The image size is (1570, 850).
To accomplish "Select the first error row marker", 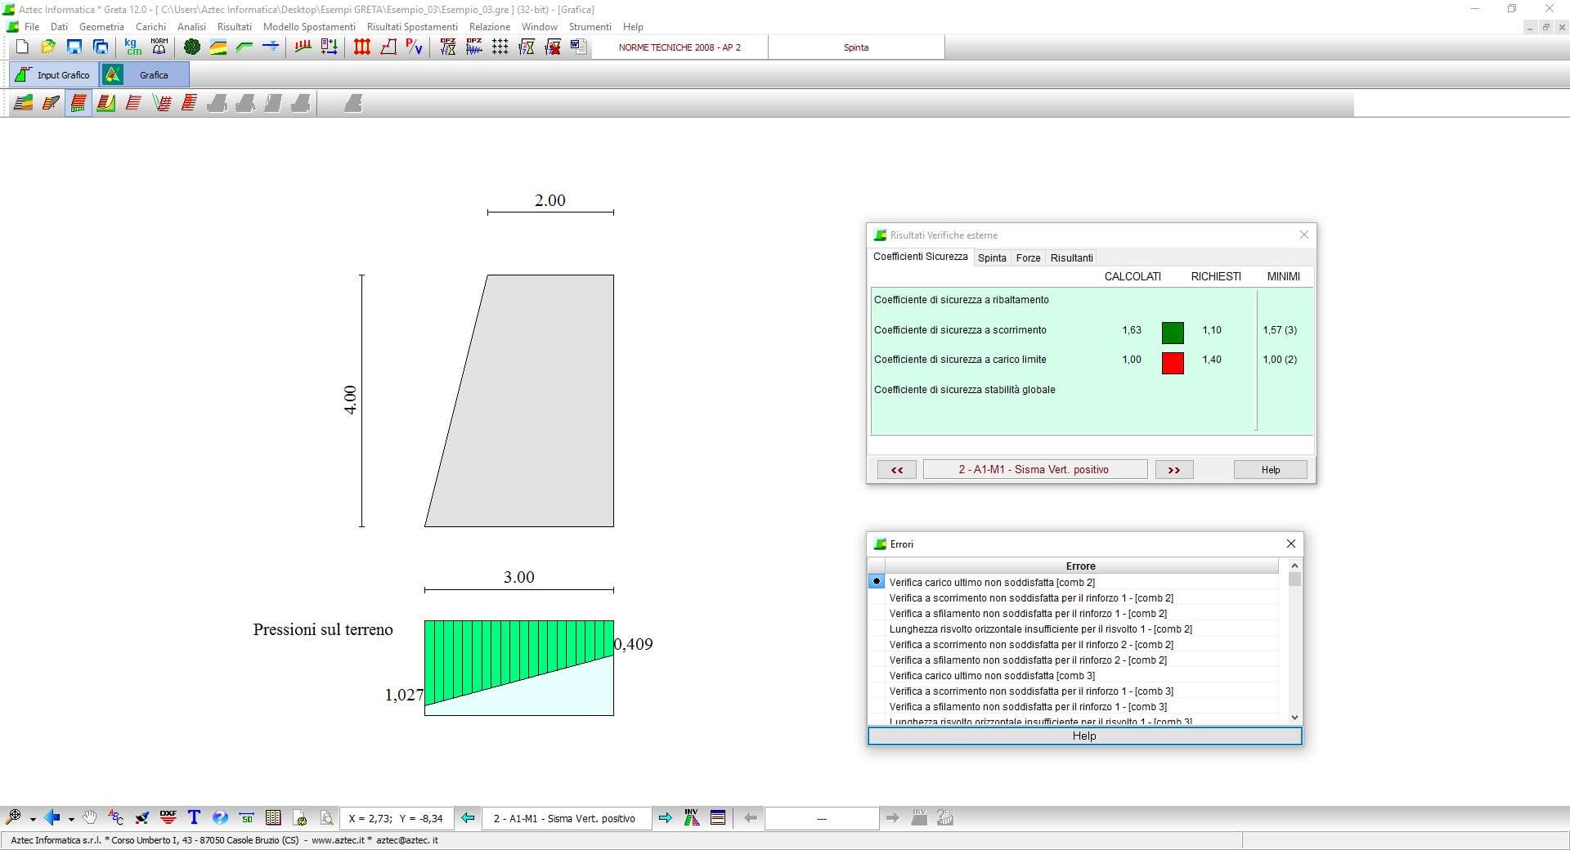I will click(x=877, y=582).
